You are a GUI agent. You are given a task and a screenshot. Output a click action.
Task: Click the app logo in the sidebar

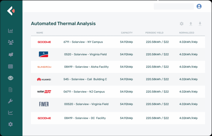pos(11,11)
